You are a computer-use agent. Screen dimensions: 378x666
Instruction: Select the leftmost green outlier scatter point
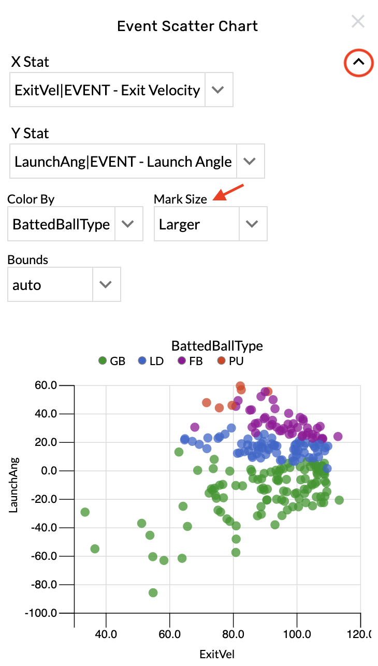point(84,512)
